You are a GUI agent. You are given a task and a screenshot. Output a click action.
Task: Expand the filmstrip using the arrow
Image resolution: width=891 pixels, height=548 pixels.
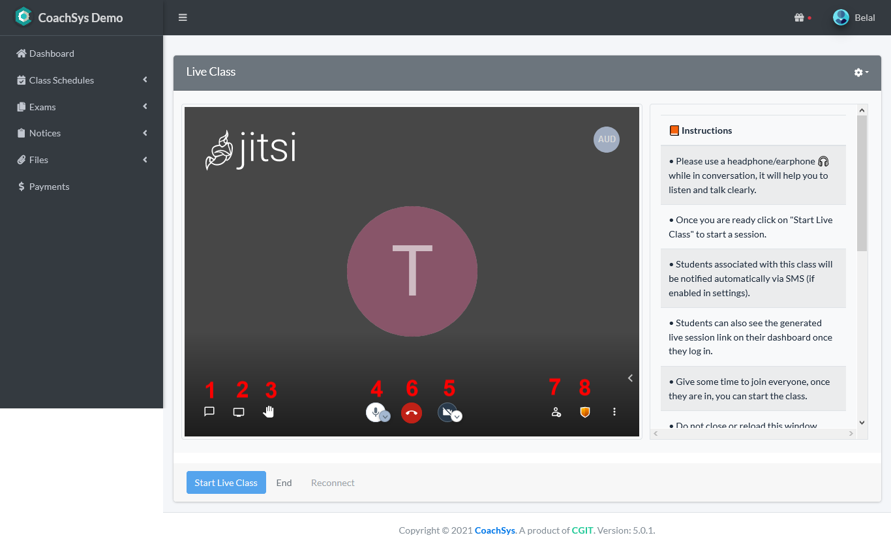click(630, 378)
